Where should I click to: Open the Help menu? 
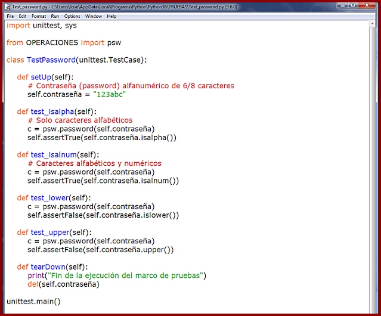click(111, 16)
